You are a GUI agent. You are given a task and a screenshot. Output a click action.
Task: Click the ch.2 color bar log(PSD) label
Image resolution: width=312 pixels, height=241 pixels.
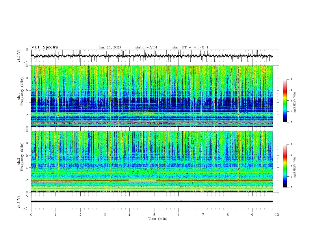tap(295, 168)
